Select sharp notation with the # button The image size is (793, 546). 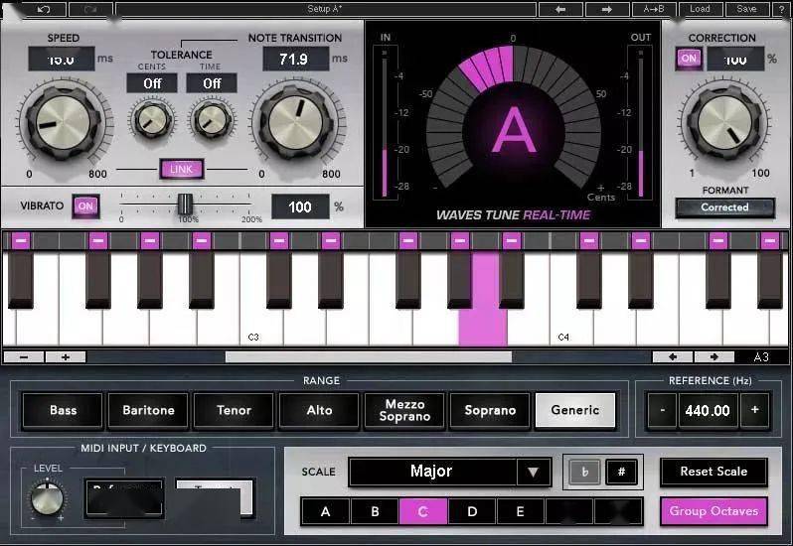(621, 472)
